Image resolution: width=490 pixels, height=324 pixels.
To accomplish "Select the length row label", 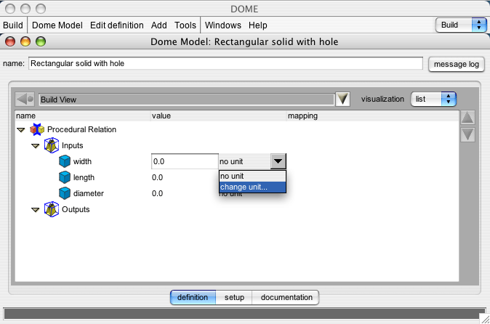I will (84, 177).
